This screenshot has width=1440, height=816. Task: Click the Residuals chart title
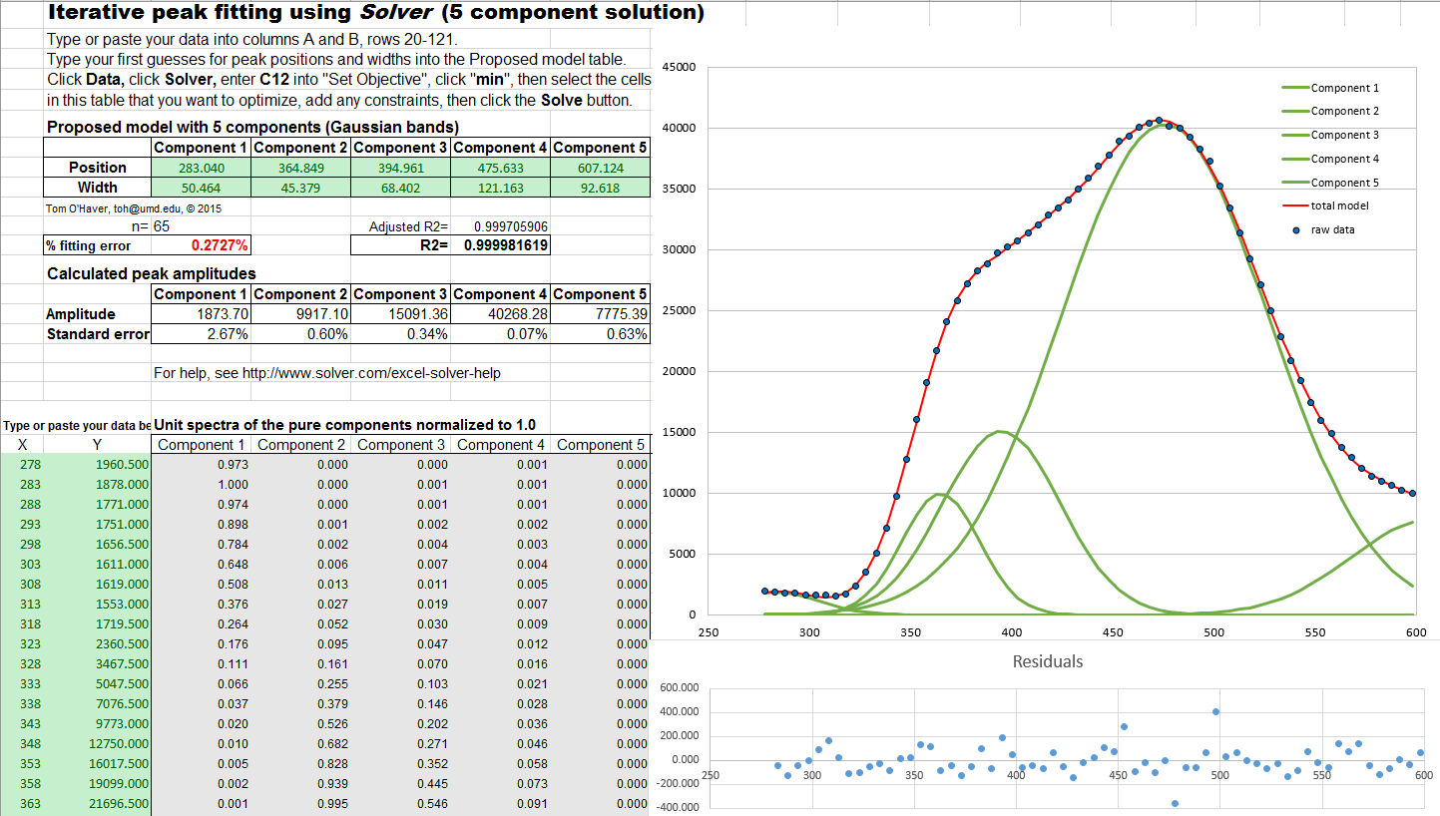point(1047,661)
